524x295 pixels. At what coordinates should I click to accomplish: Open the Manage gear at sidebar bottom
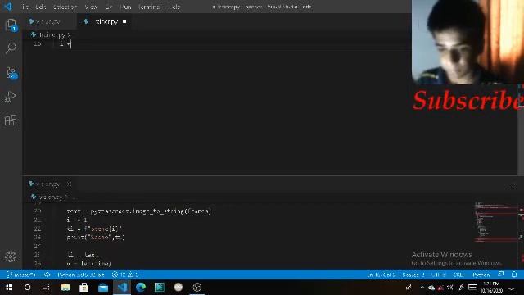point(11,256)
